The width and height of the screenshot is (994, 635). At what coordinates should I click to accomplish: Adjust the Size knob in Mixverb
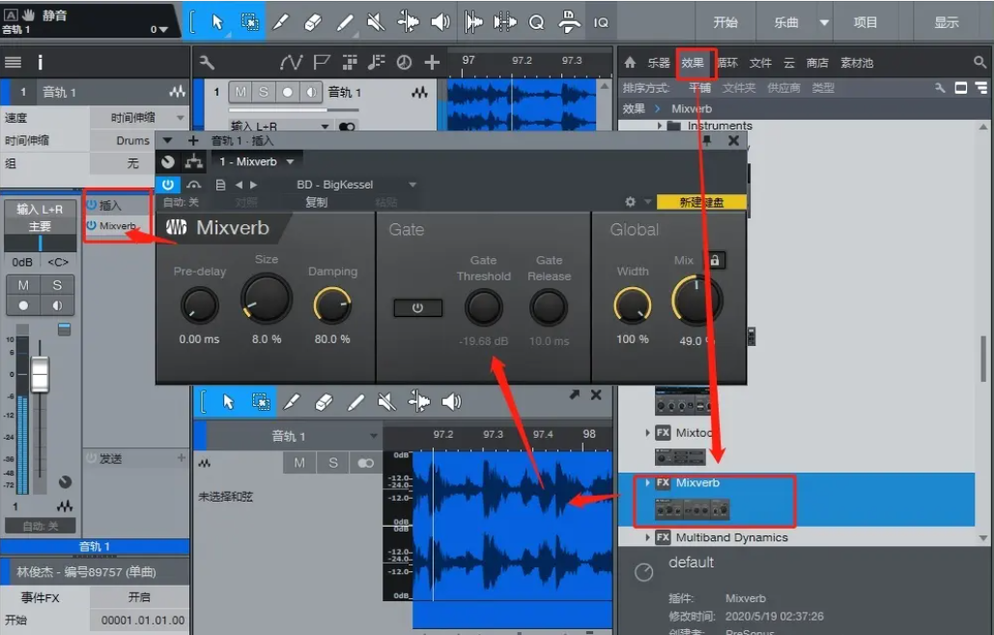[x=267, y=298]
